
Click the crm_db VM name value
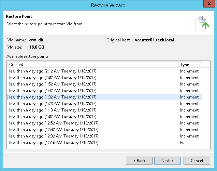36,40
